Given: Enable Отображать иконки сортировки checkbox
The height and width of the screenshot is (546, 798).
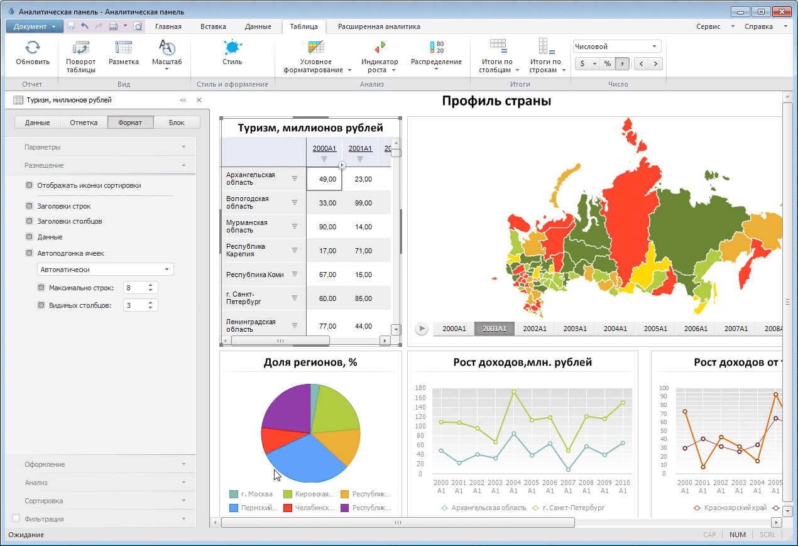Looking at the screenshot, I should 29,185.
